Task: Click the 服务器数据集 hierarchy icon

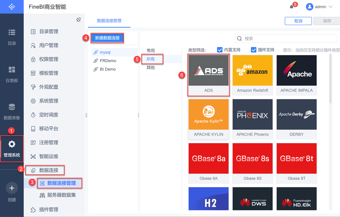Action: [x=42, y=195]
